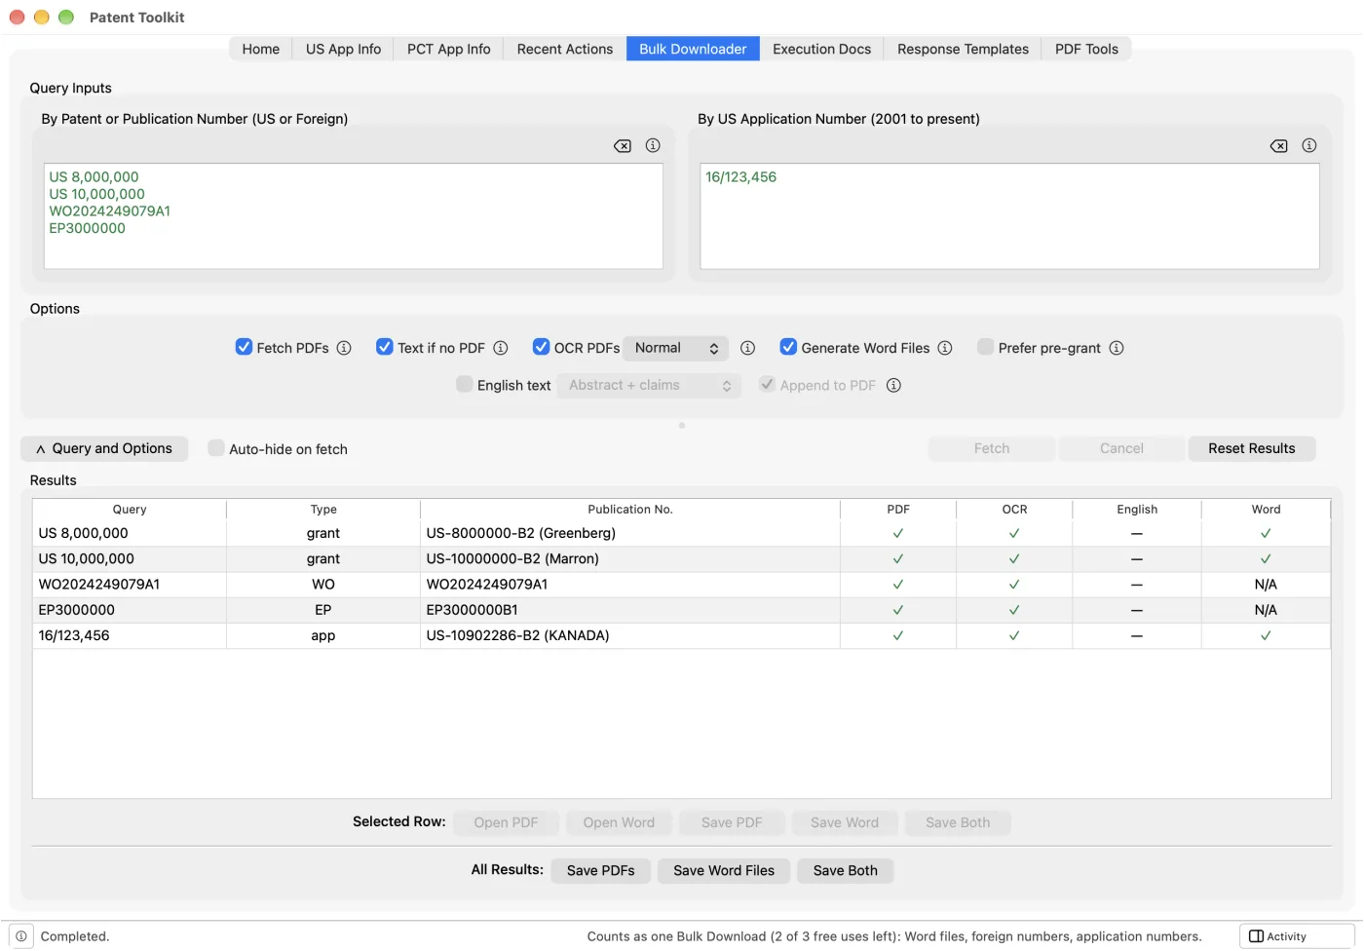The height and width of the screenshot is (951, 1364).
Task: Click the splitter dot below Options
Action: click(682, 425)
